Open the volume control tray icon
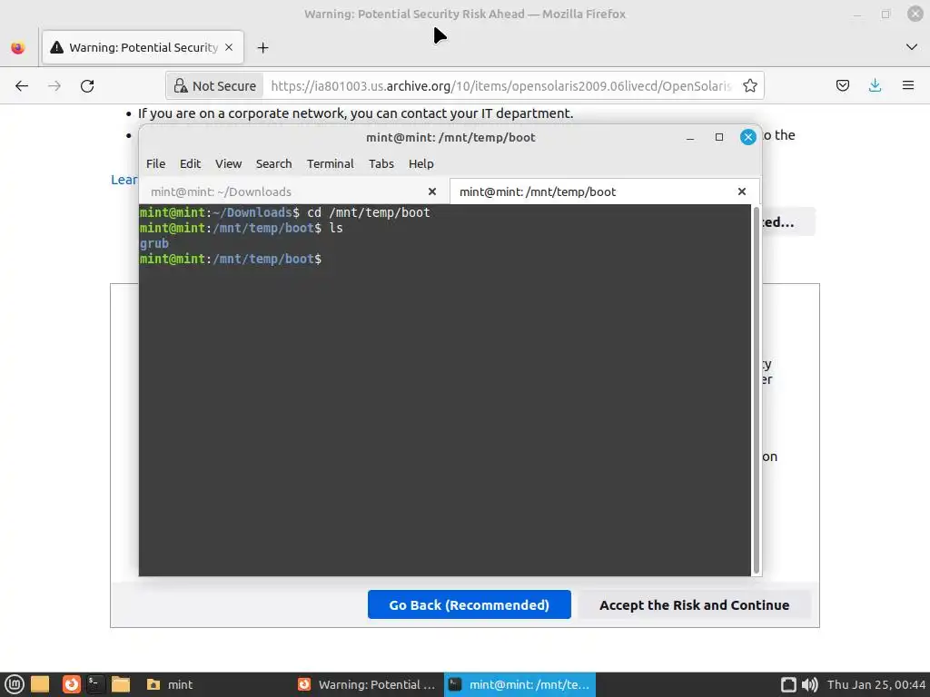The image size is (930, 697). click(x=809, y=684)
